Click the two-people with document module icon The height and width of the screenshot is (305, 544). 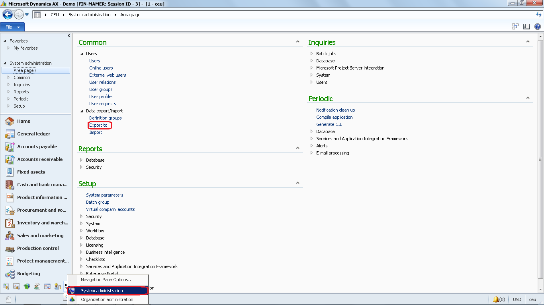tap(37, 286)
